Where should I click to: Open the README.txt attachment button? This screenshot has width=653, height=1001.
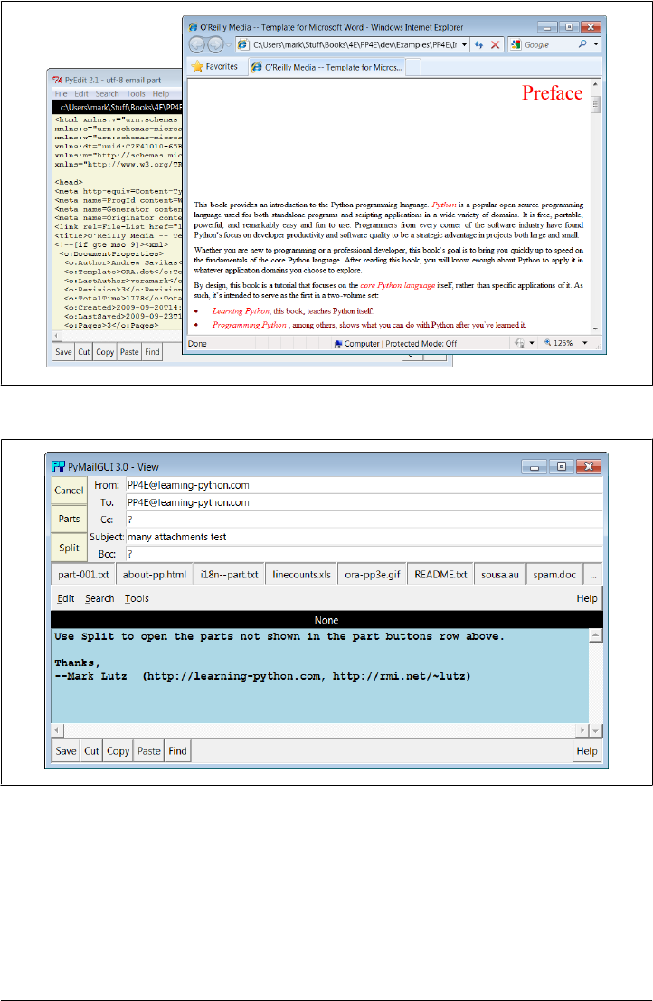[x=440, y=575]
